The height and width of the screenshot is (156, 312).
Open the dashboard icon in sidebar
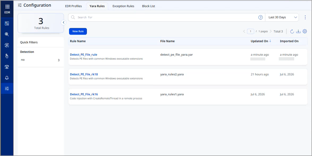(x=7, y=23)
